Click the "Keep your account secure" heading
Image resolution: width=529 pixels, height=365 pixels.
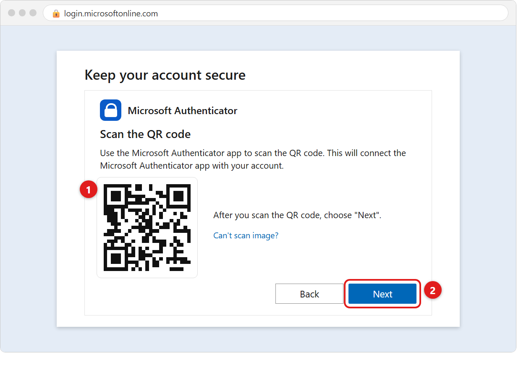click(x=165, y=75)
